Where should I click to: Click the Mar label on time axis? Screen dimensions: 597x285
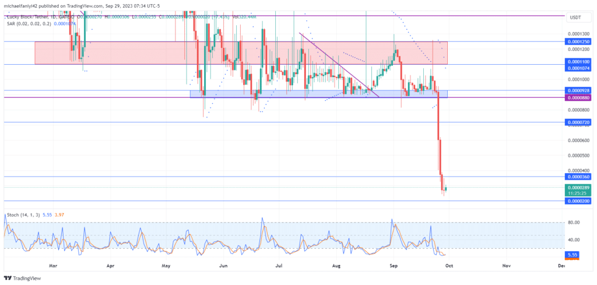(x=54, y=265)
